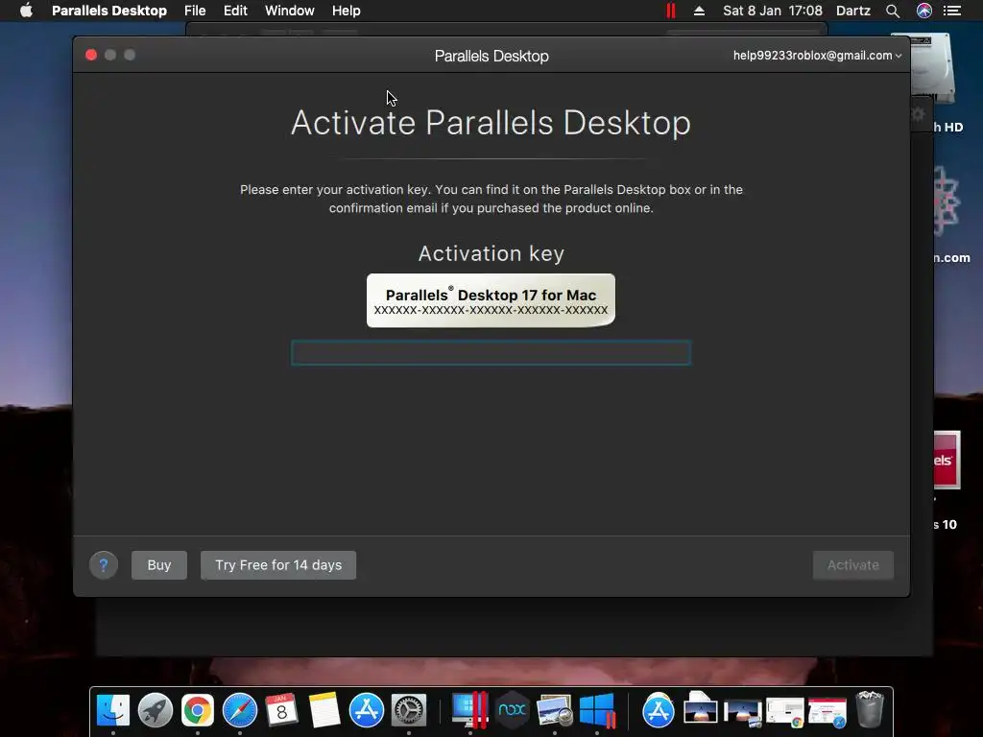This screenshot has width=983, height=737.
Task: Open the Finder icon in the dock
Action: click(113, 710)
